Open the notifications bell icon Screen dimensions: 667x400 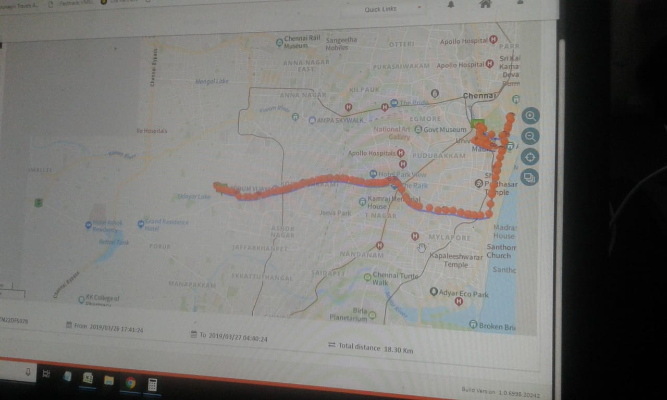(x=451, y=4)
